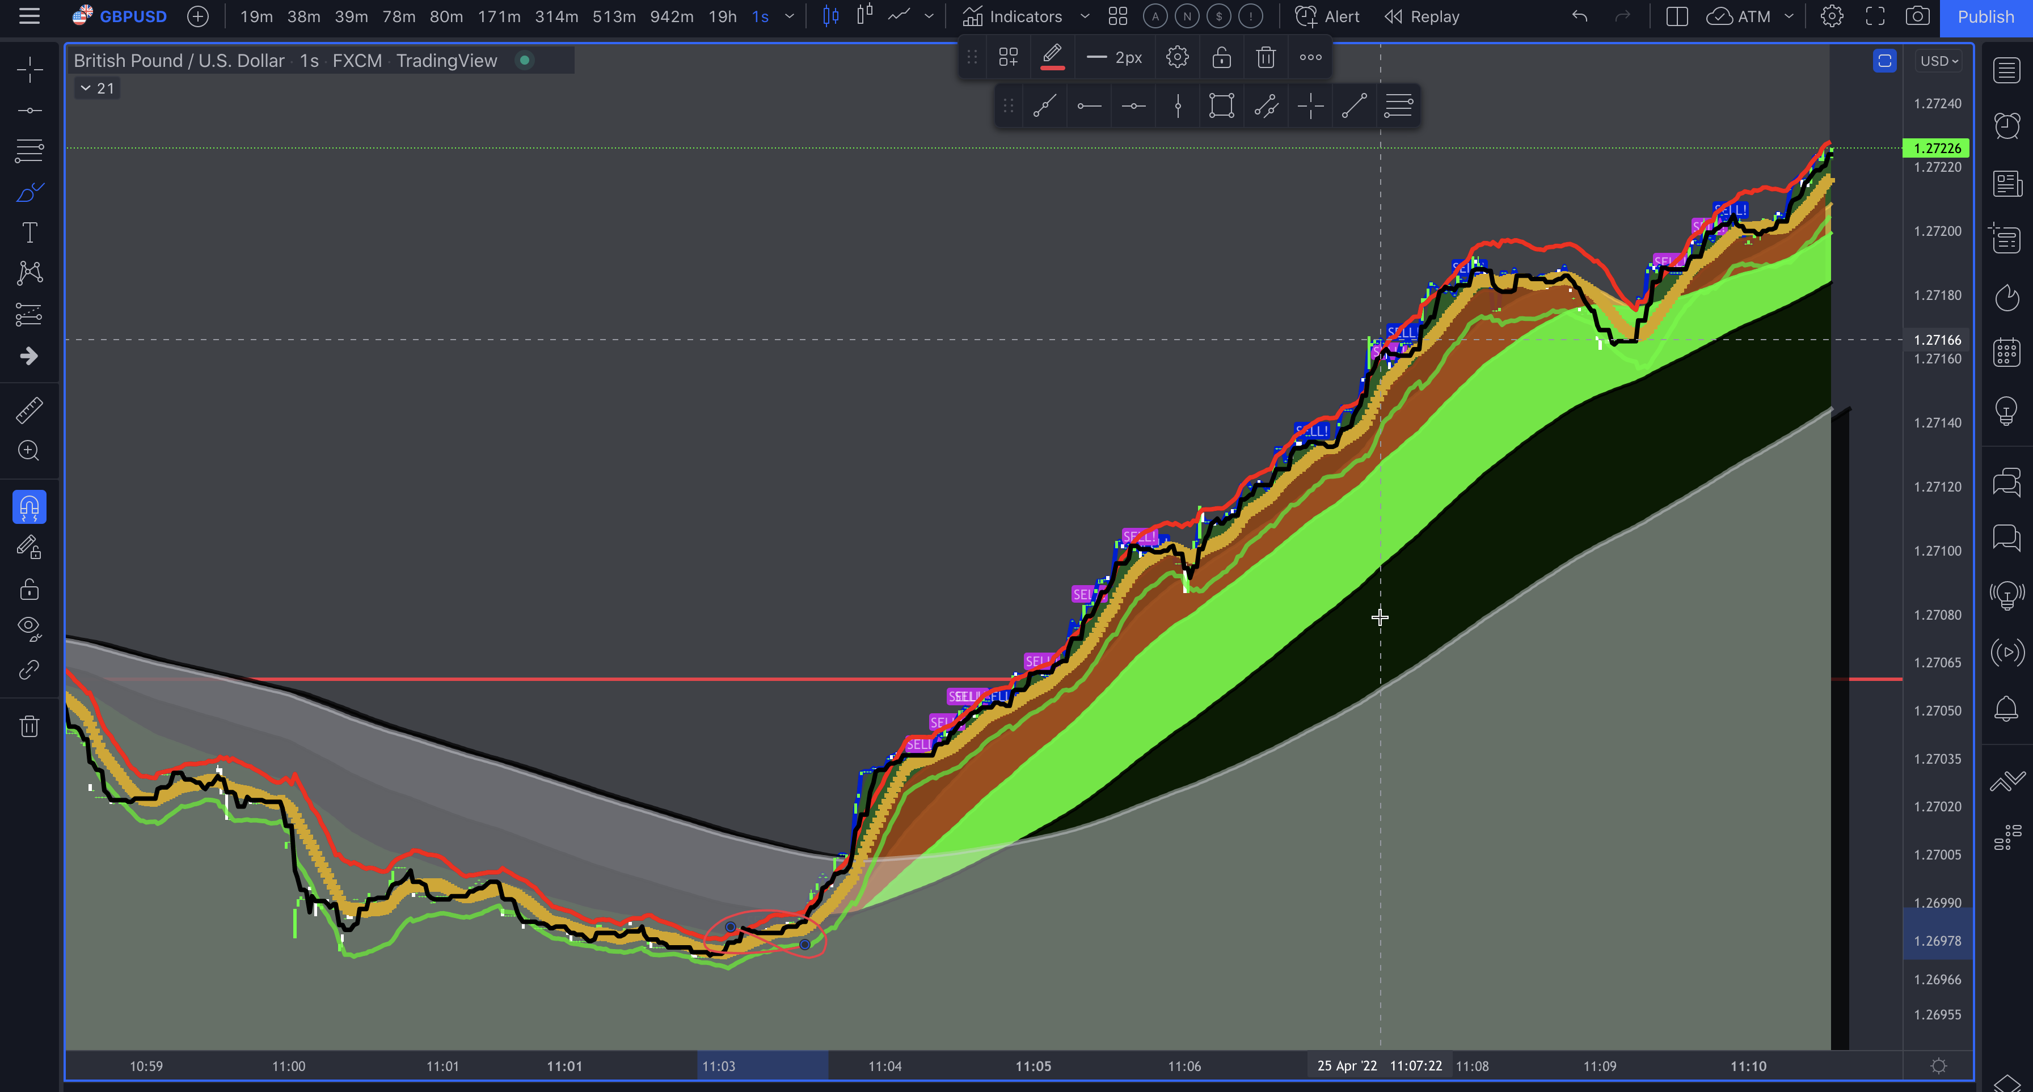Hide all drawings with eye icon
Screen dimensions: 2033x1092
click(29, 627)
